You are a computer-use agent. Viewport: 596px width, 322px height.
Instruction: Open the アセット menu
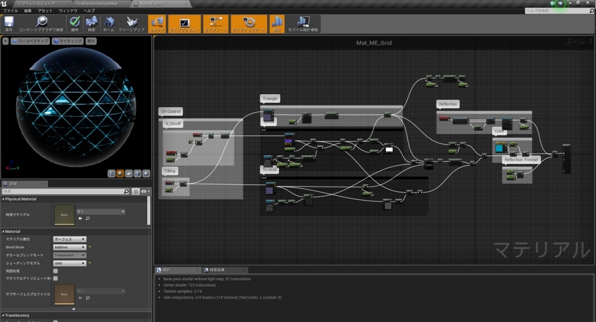(45, 10)
